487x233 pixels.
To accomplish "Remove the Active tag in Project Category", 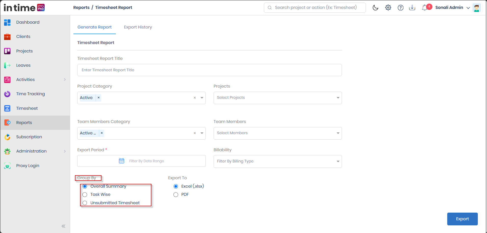I will (98, 98).
